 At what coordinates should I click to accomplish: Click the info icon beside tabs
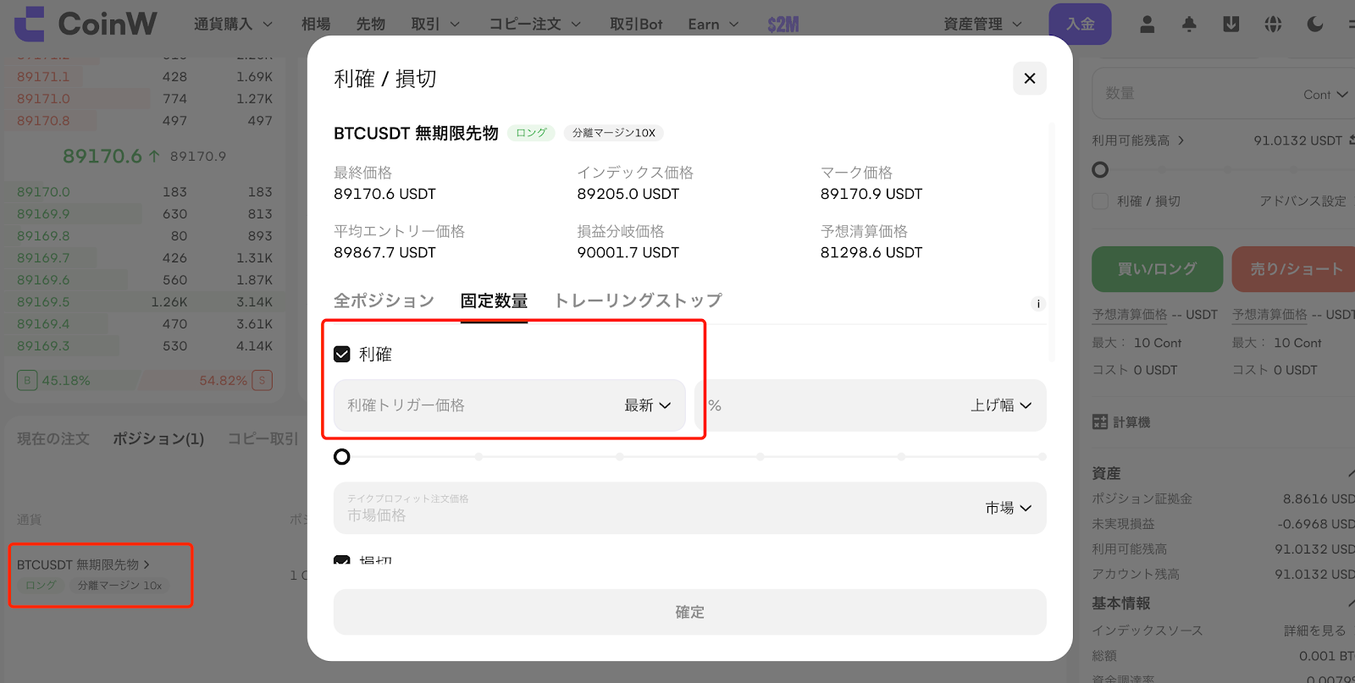coord(1038,304)
